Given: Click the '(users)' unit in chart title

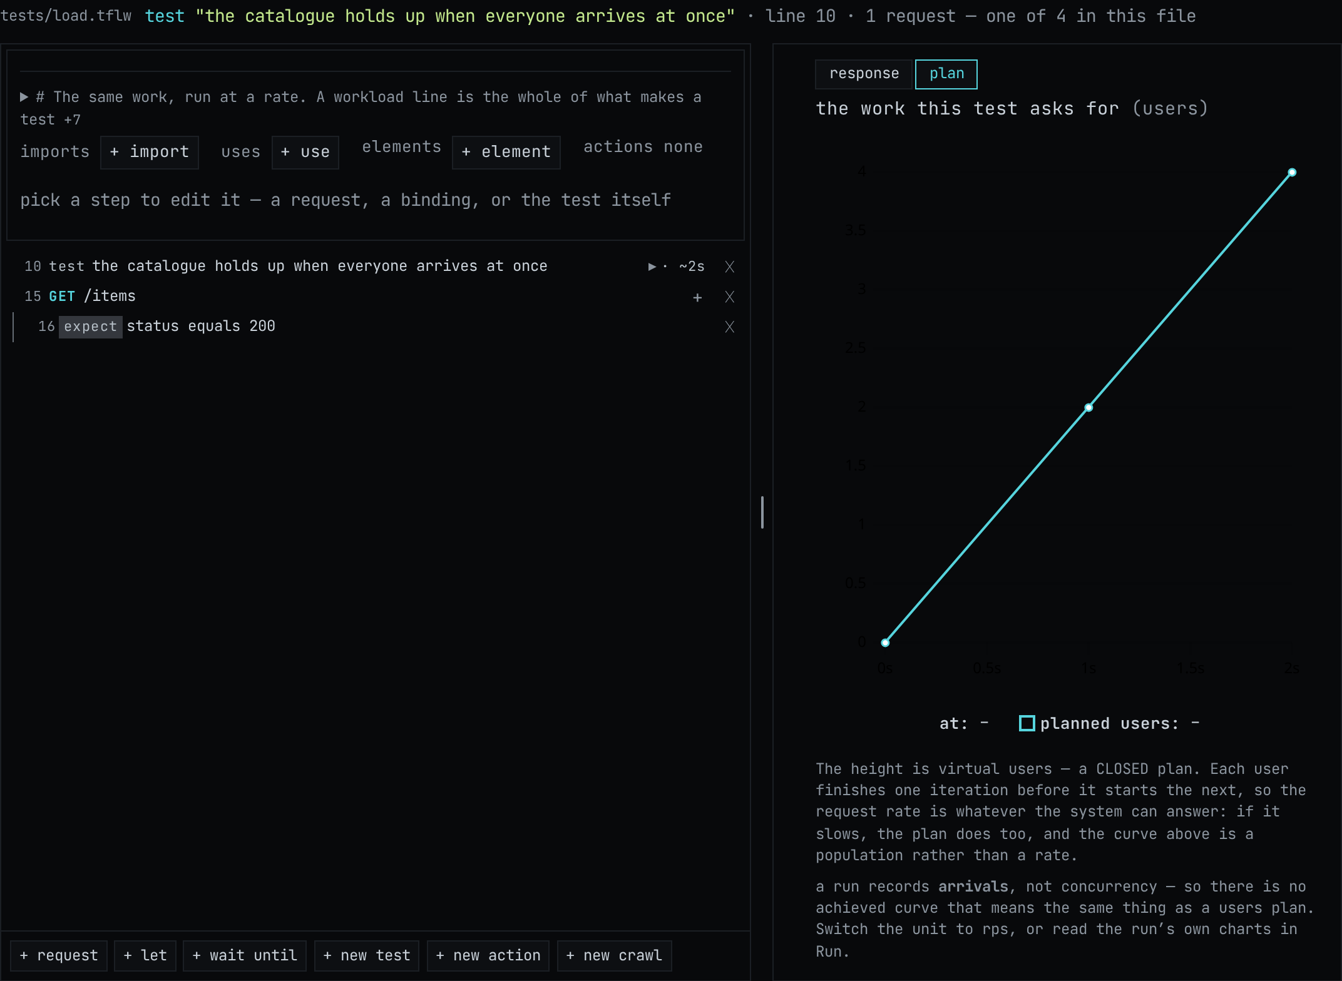Looking at the screenshot, I should point(1170,109).
